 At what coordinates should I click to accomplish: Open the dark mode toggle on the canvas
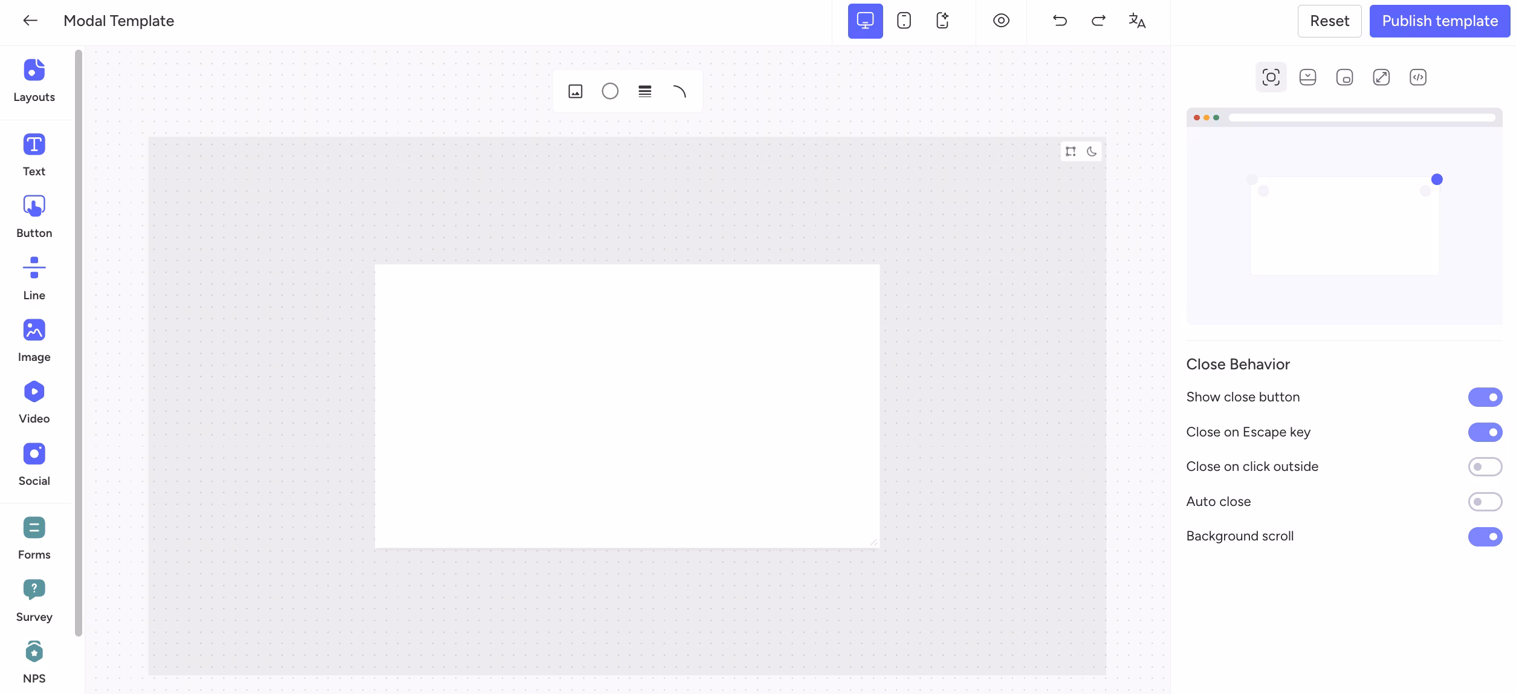point(1092,152)
